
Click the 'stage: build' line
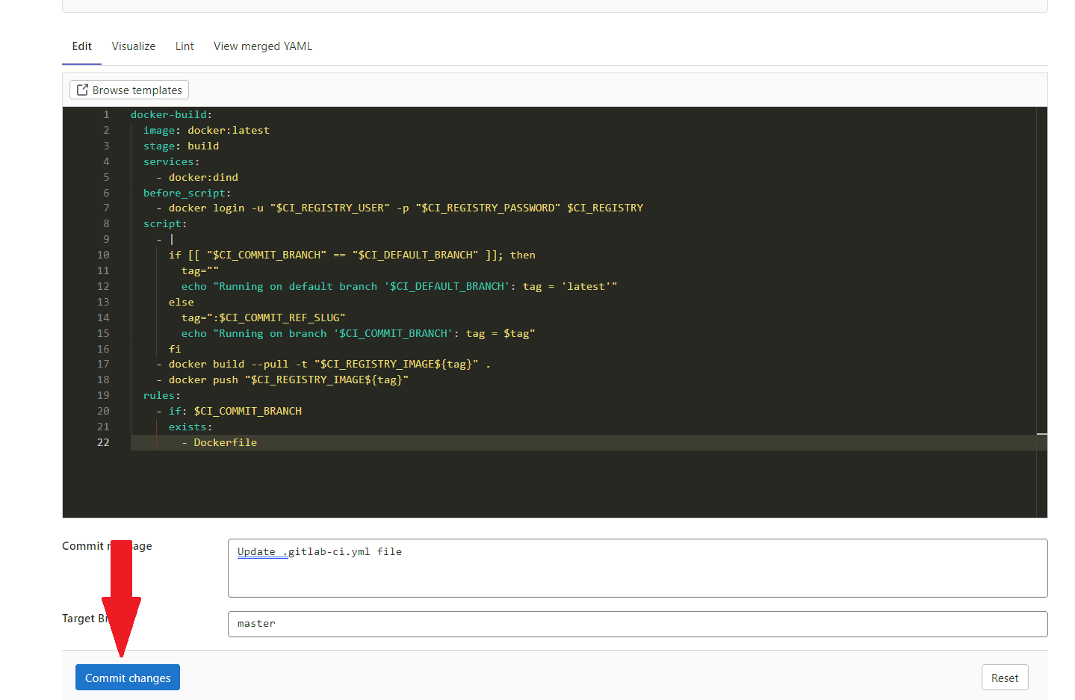(181, 146)
